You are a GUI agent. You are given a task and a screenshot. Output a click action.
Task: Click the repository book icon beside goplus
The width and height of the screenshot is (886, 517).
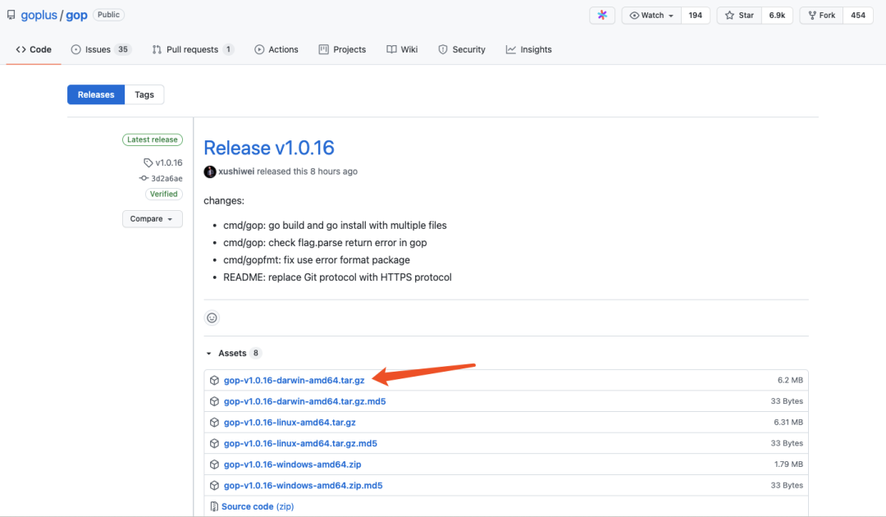pyautogui.click(x=11, y=16)
